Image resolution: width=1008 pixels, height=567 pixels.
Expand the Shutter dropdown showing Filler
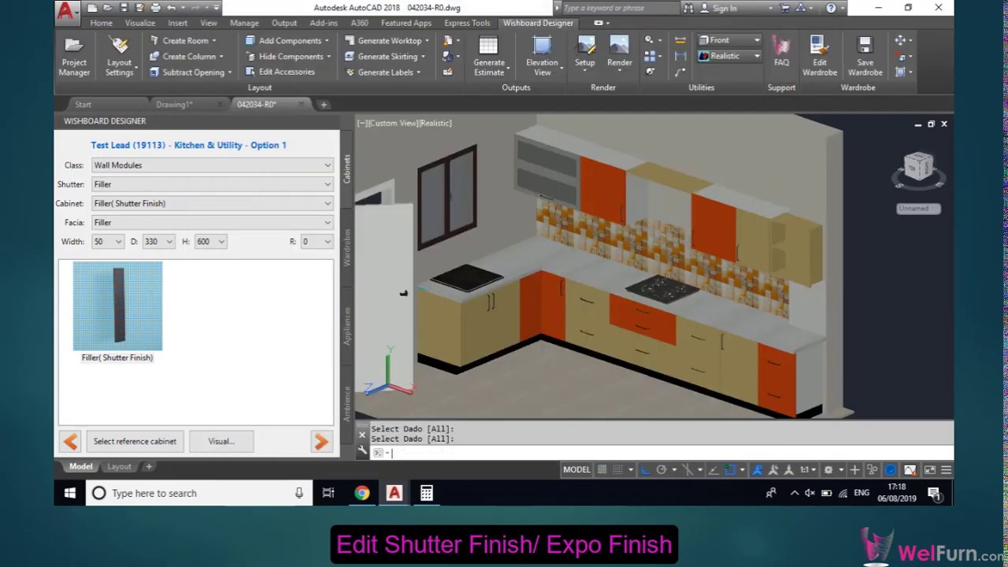tap(213, 184)
